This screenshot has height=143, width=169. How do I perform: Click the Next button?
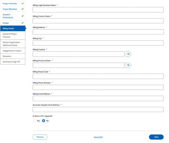click(156, 137)
